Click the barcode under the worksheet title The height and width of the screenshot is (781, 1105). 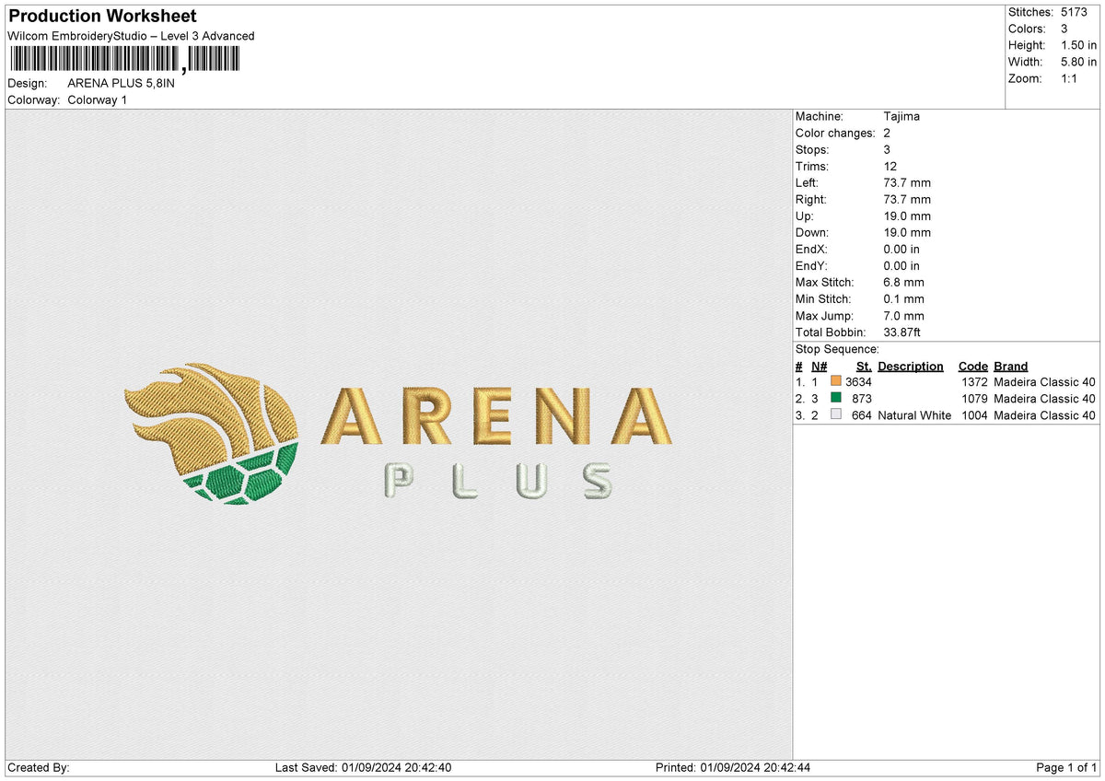tap(123, 60)
